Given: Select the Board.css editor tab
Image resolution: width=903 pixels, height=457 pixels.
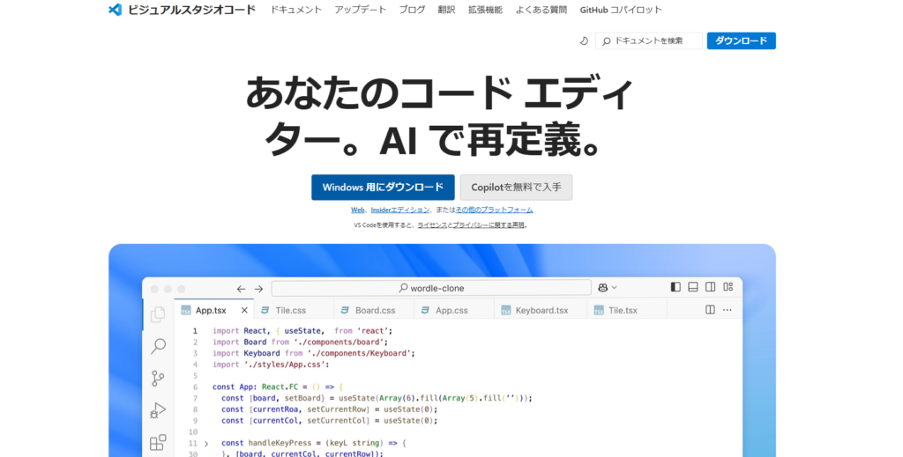Looking at the screenshot, I should (374, 311).
